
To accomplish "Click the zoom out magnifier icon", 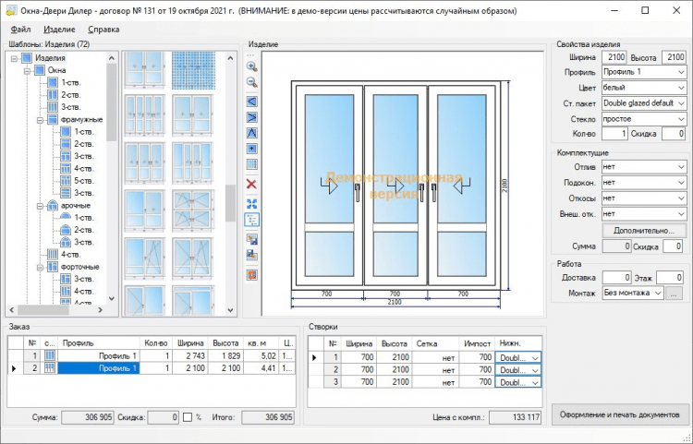I will [x=252, y=82].
